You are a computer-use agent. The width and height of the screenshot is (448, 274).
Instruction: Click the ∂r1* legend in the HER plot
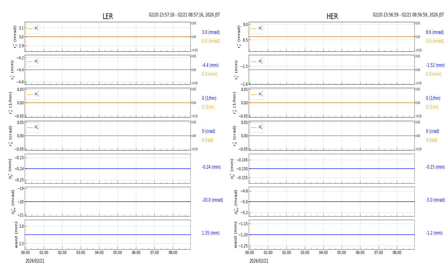tap(257, 29)
